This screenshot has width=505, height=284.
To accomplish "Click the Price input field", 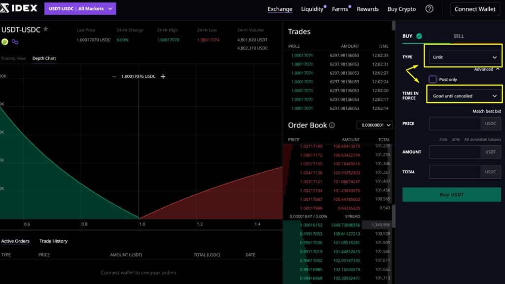I will coord(455,124).
